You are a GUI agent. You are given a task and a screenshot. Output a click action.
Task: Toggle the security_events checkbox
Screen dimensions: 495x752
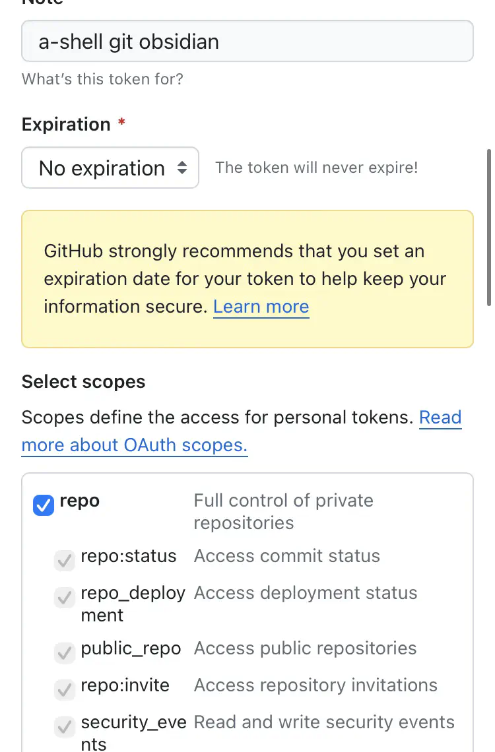tap(64, 727)
